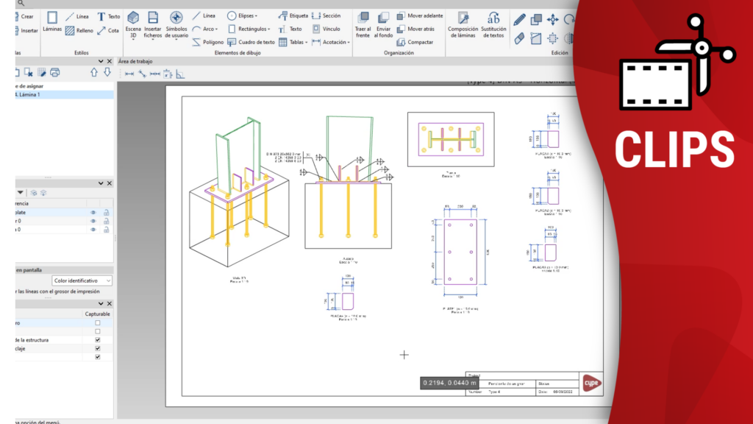This screenshot has width=753, height=424.
Task: Click the Mover adelante button
Action: 420,15
